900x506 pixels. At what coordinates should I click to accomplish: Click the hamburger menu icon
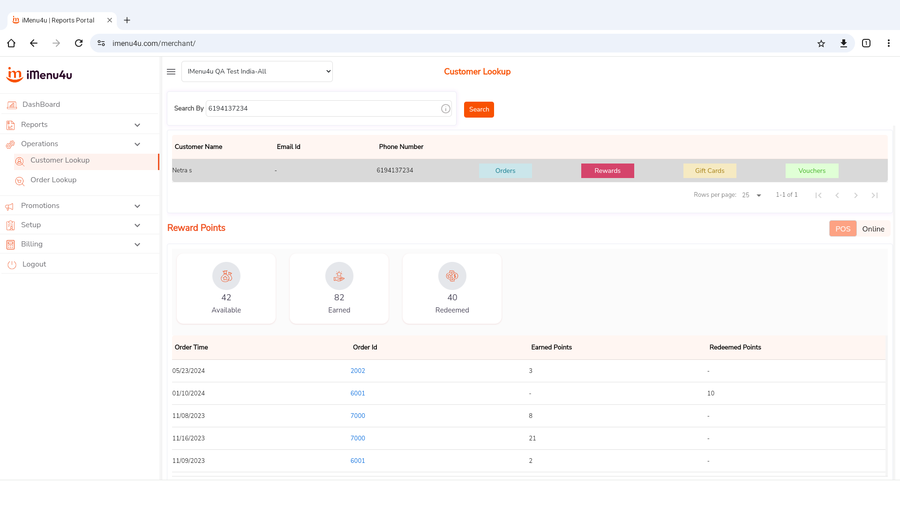[171, 72]
